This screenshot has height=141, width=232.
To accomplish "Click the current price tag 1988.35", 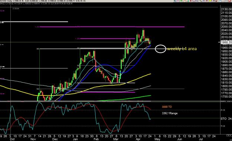I will tap(226, 42).
